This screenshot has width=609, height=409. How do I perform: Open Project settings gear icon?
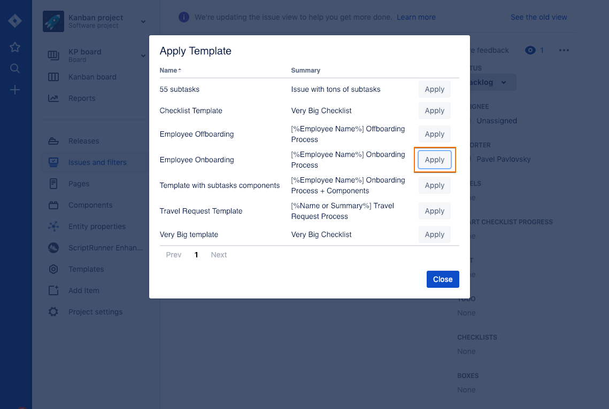[x=53, y=312]
